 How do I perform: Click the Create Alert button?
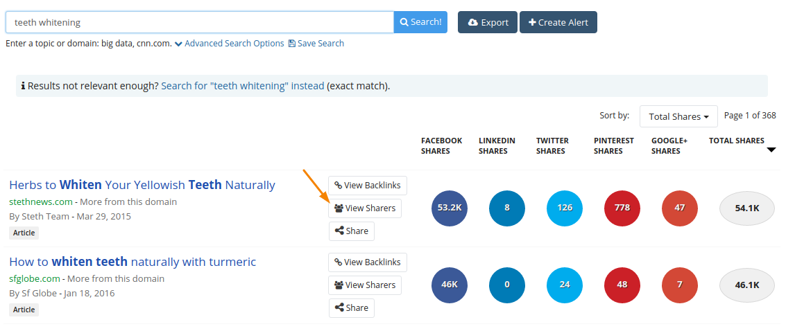pyautogui.click(x=558, y=22)
